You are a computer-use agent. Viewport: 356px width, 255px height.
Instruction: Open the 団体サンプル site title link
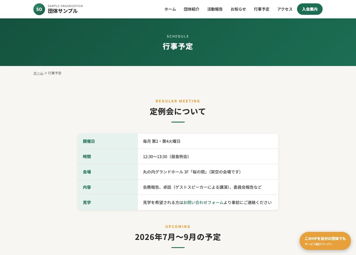[63, 11]
